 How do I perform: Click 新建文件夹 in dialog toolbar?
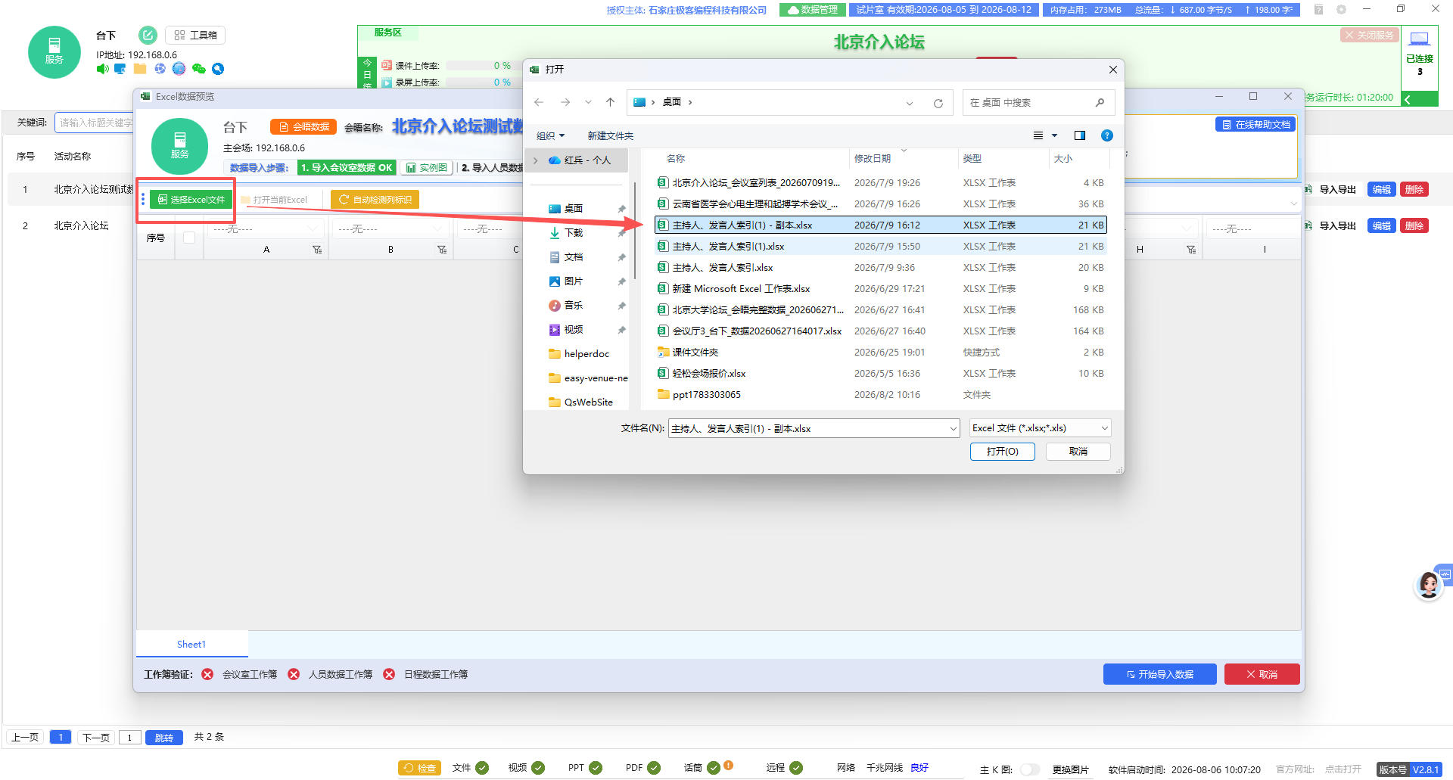610,135
